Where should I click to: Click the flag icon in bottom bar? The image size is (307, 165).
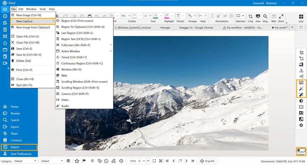[x=84, y=161]
